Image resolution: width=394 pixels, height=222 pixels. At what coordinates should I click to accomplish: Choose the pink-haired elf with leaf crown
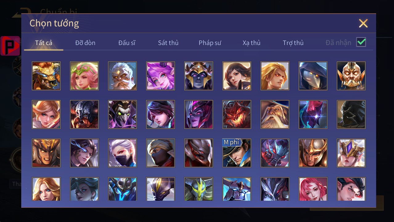coord(84,76)
